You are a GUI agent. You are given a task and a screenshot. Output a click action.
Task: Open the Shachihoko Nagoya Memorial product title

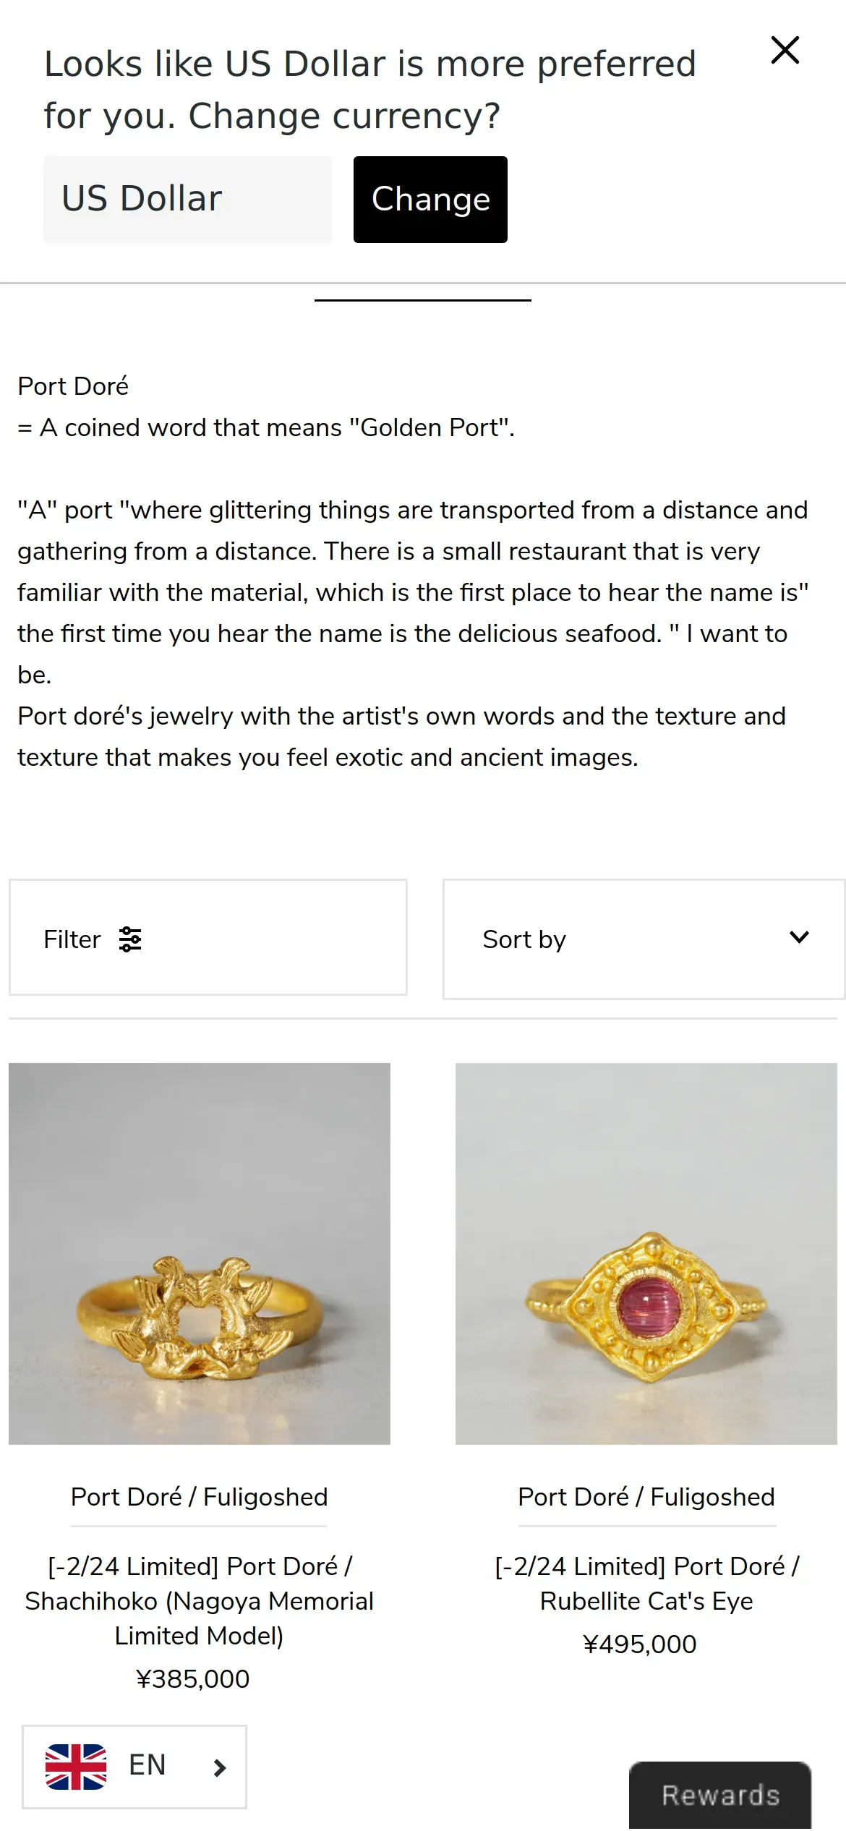199,1600
